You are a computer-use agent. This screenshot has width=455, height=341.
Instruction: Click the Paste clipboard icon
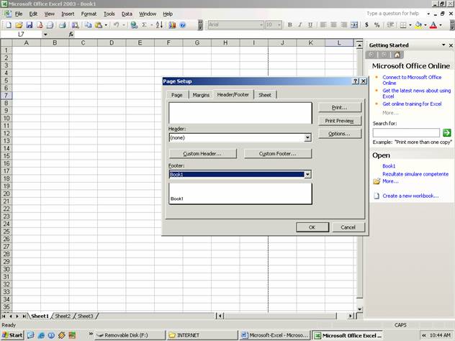coord(99,25)
